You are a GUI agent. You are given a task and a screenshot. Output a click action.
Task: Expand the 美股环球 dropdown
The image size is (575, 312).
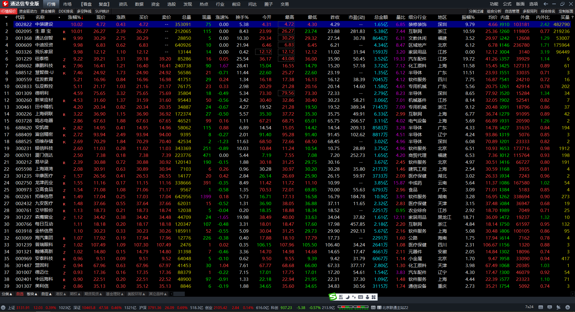tap(136, 294)
